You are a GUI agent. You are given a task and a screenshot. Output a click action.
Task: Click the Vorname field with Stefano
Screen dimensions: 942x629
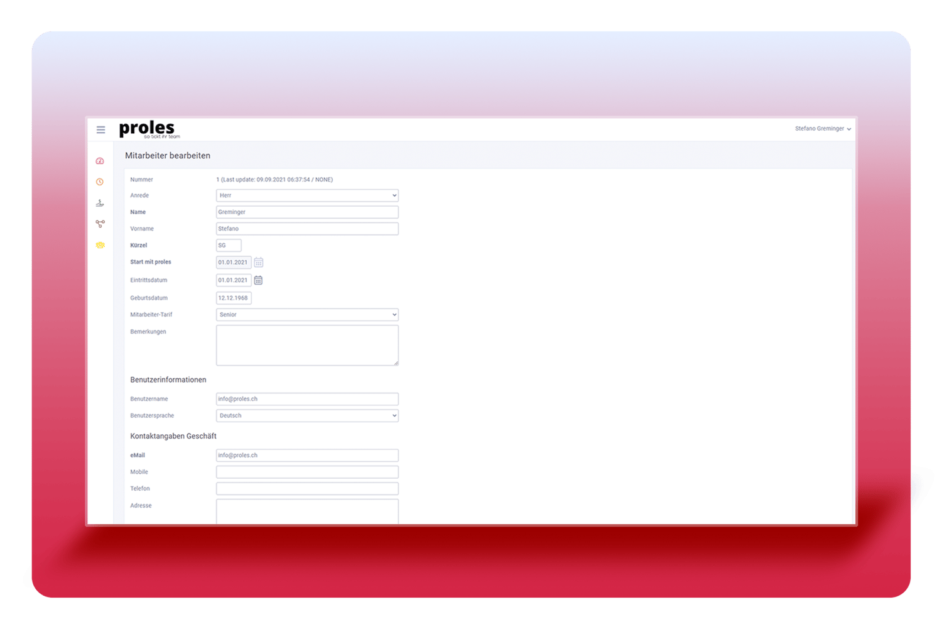(307, 229)
